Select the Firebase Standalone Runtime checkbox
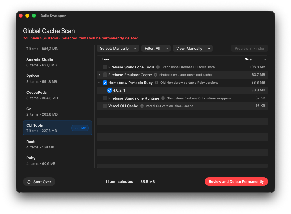This screenshot has height=214, width=291. point(105,98)
